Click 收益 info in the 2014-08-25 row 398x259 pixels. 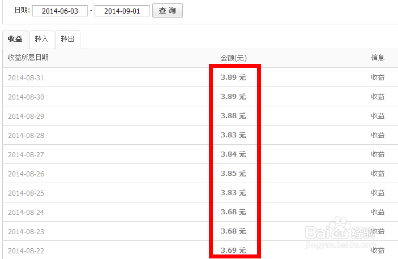pos(378,193)
